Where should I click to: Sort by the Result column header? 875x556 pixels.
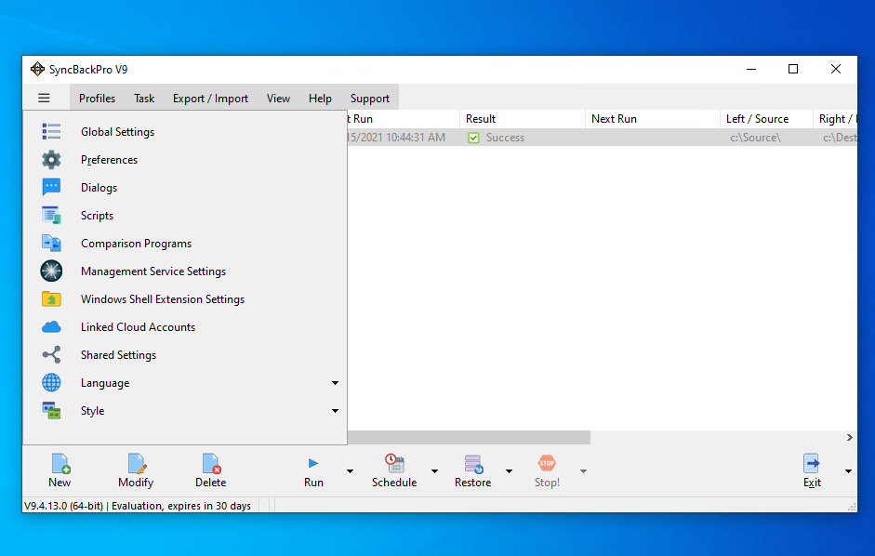pyautogui.click(x=523, y=119)
